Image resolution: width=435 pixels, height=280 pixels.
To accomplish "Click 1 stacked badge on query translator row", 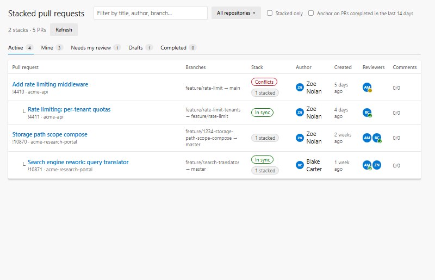I will (x=265, y=170).
